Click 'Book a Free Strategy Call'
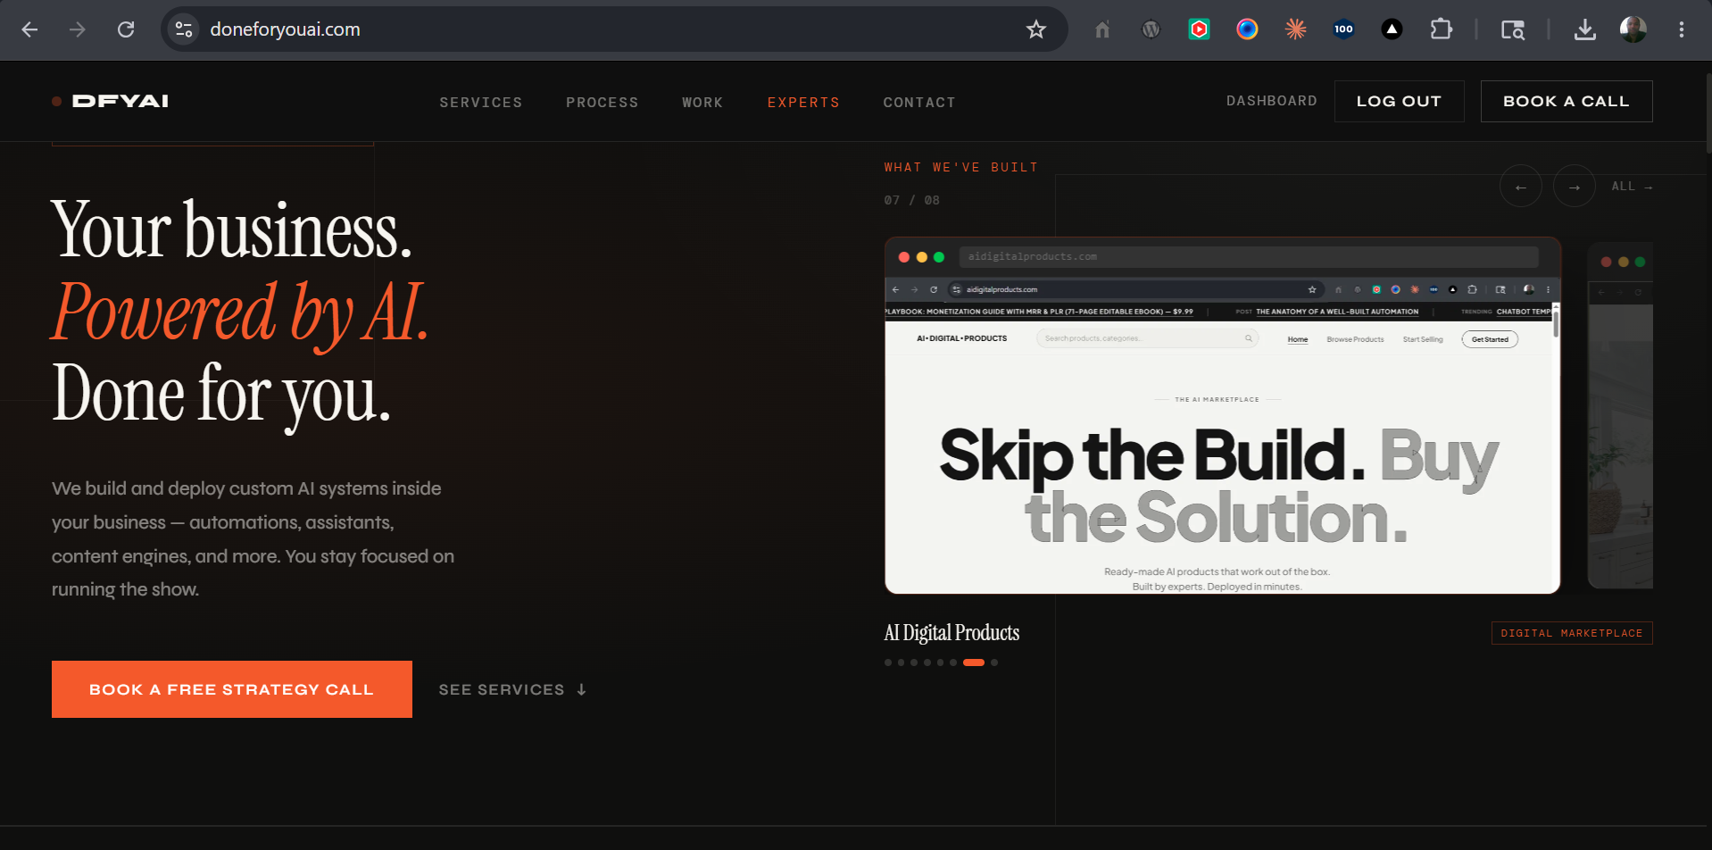Screen dimensions: 1712x850 (x=232, y=689)
